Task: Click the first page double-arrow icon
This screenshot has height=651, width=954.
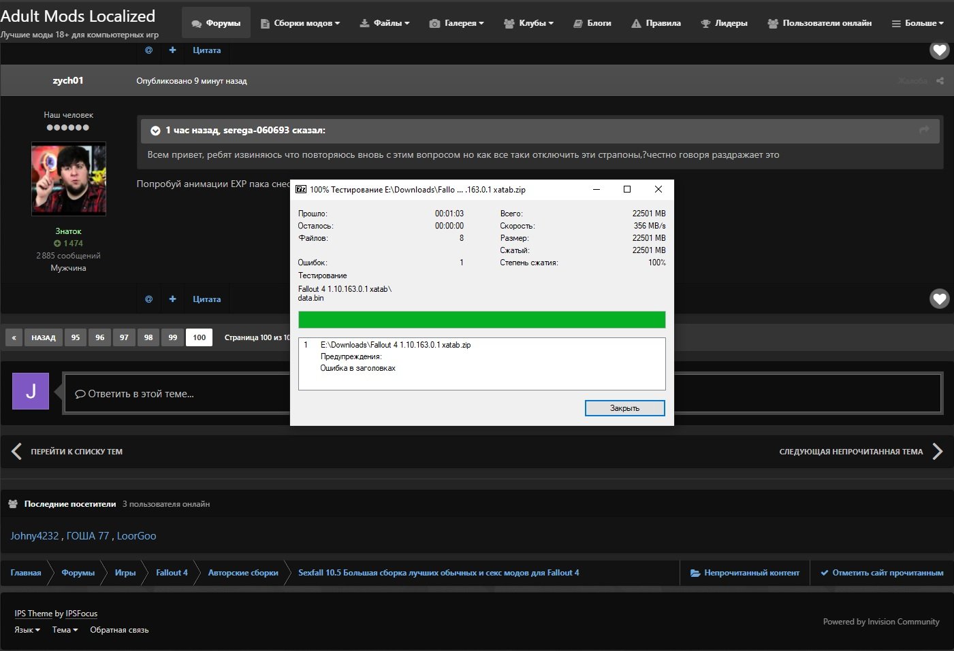Action: [14, 337]
